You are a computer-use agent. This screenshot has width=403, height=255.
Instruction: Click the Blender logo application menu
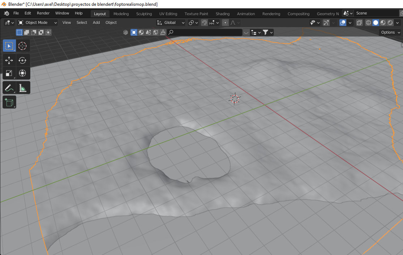[x=7, y=13]
